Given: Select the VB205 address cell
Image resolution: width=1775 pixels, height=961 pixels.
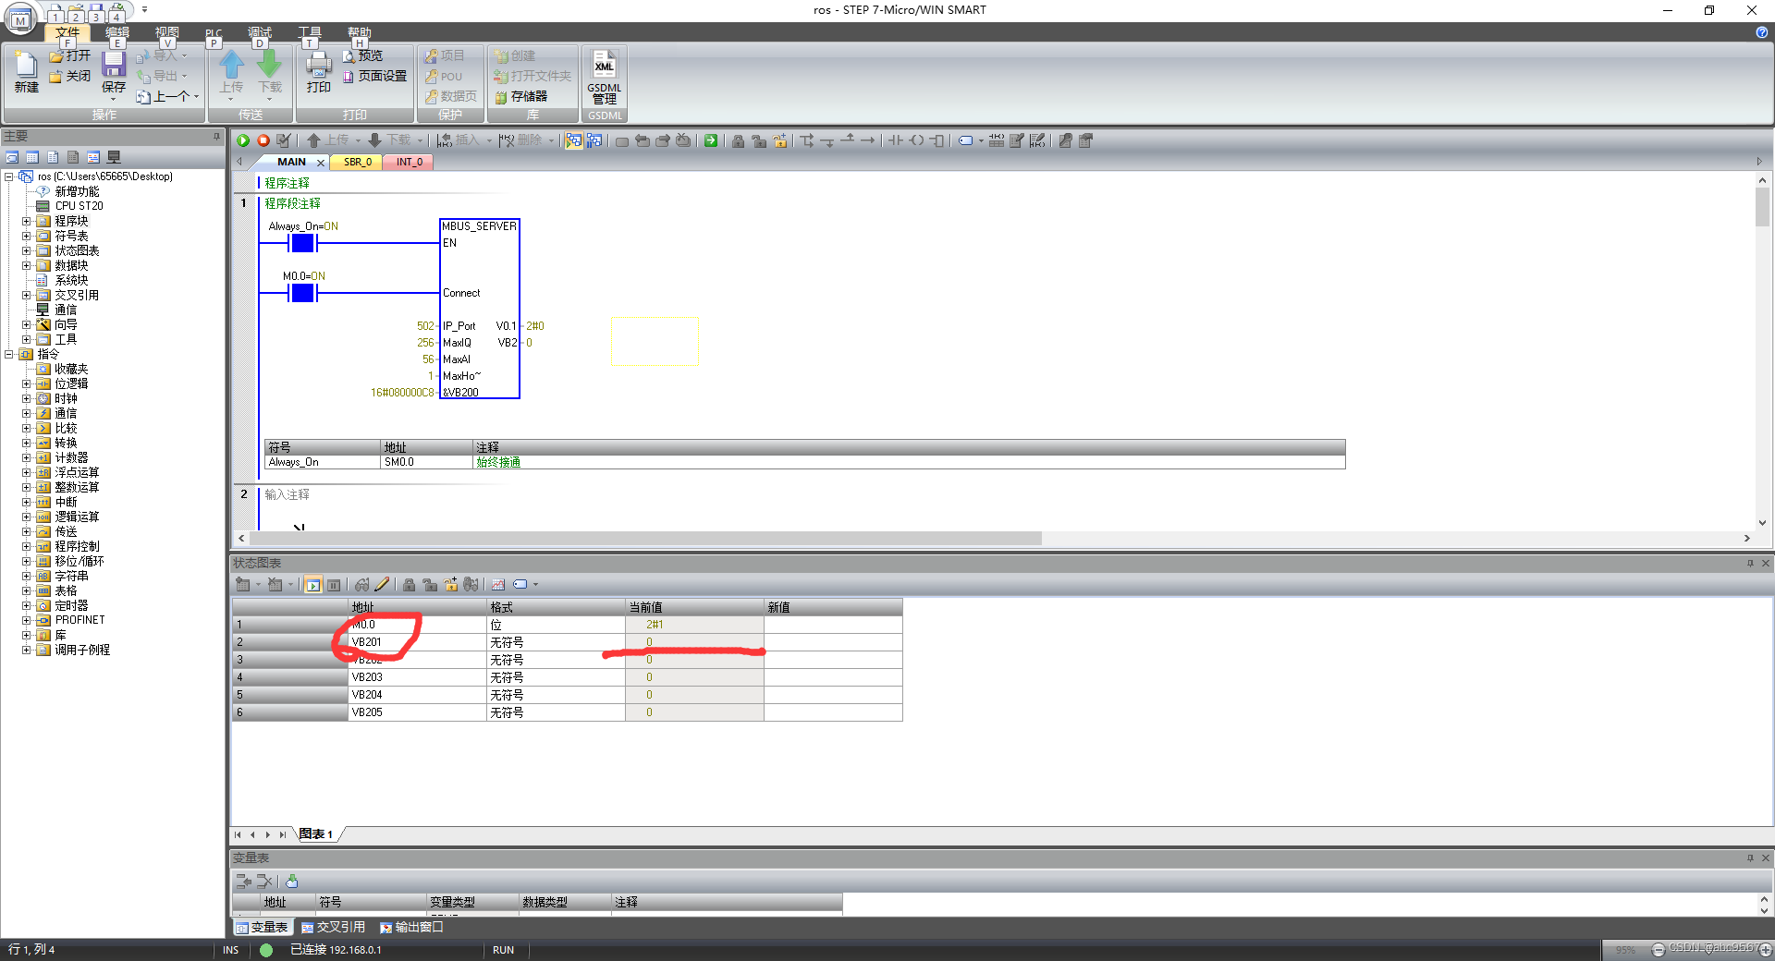Looking at the screenshot, I should coord(418,712).
